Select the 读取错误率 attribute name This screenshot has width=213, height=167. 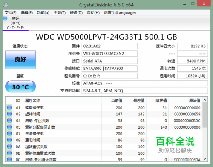(x=35, y=108)
